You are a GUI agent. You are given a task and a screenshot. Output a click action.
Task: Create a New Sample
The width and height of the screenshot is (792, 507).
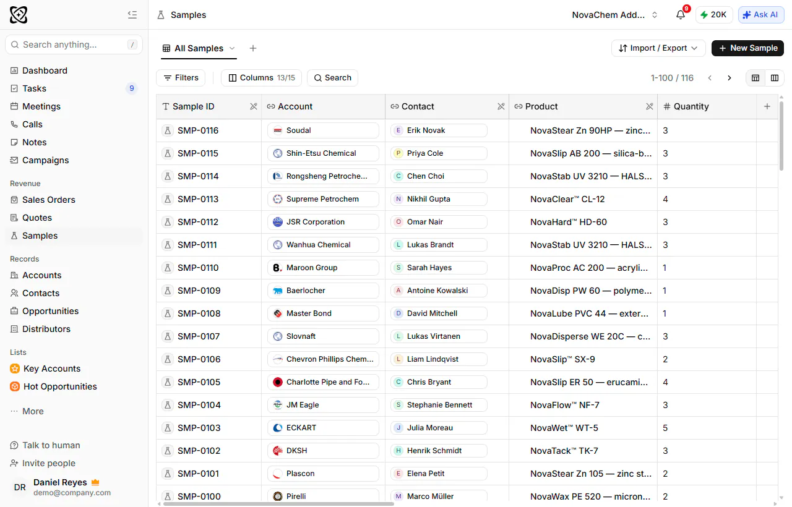[747, 48]
